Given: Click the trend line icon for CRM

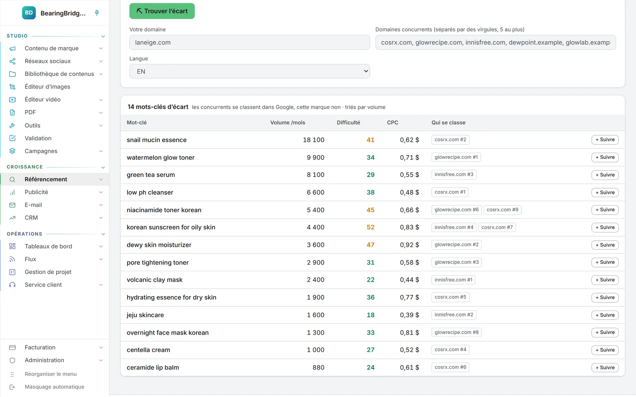Looking at the screenshot, I should tap(12, 218).
